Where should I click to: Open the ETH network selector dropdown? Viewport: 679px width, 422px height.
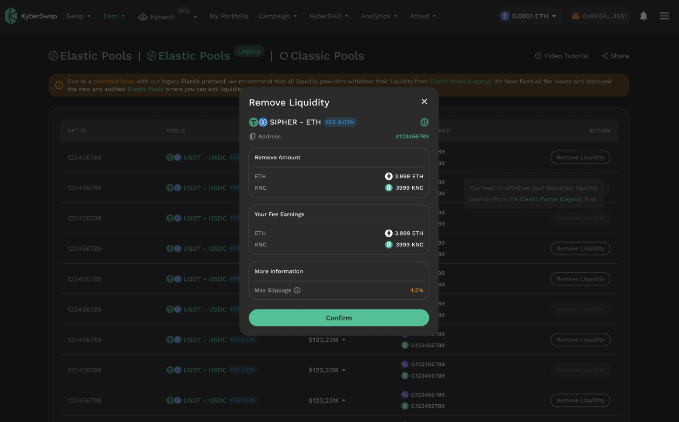coord(529,16)
